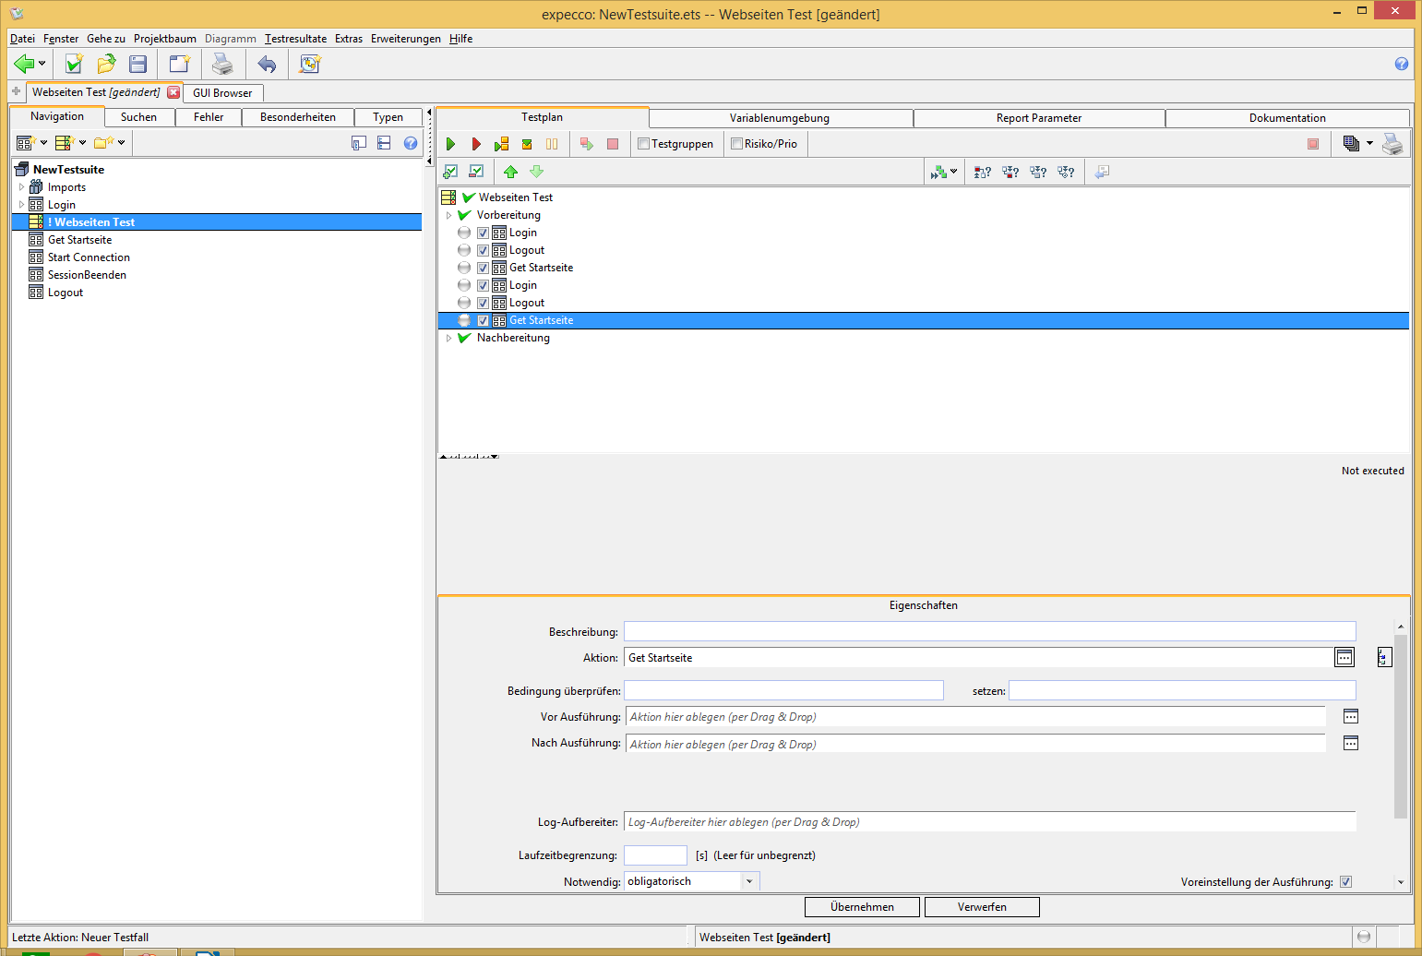Expand the Imports tree node
This screenshot has width=1422, height=956.
(x=22, y=187)
